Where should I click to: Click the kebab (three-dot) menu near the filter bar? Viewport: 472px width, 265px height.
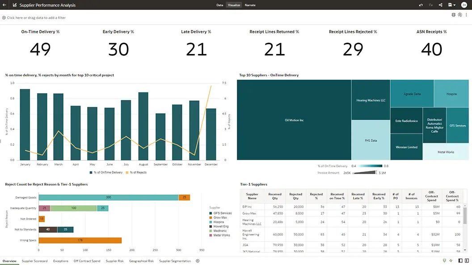click(x=466, y=15)
